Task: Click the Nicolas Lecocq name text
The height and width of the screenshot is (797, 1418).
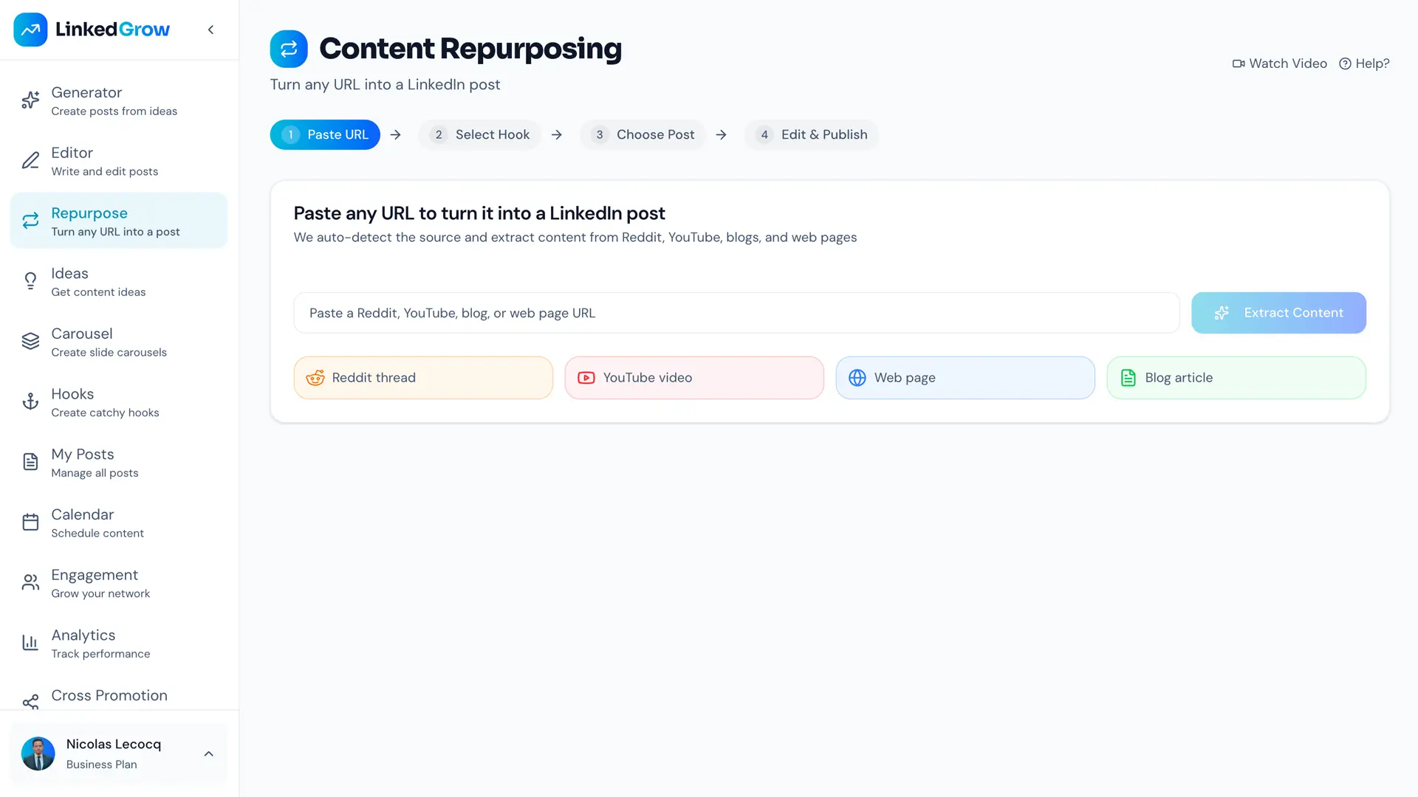Action: pyautogui.click(x=114, y=744)
